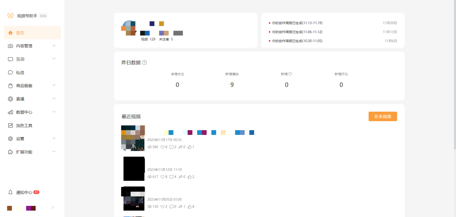Image resolution: width=456 pixels, height=217 pixels.
Task: Click the 昨日数据 help question icon
Action: (x=144, y=62)
